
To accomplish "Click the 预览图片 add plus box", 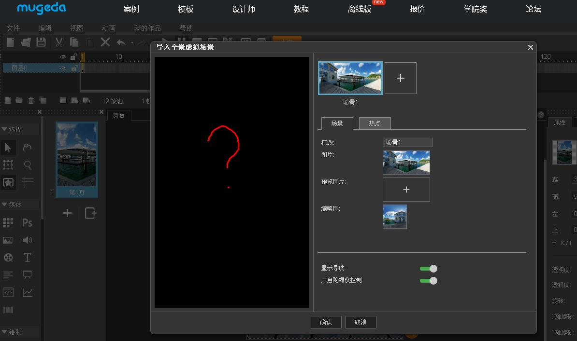I will [406, 190].
